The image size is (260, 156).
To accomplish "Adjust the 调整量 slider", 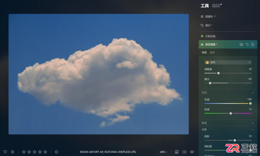I will (228, 73).
